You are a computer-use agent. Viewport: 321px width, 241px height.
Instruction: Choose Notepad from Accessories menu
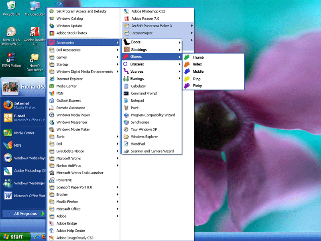[152, 101]
